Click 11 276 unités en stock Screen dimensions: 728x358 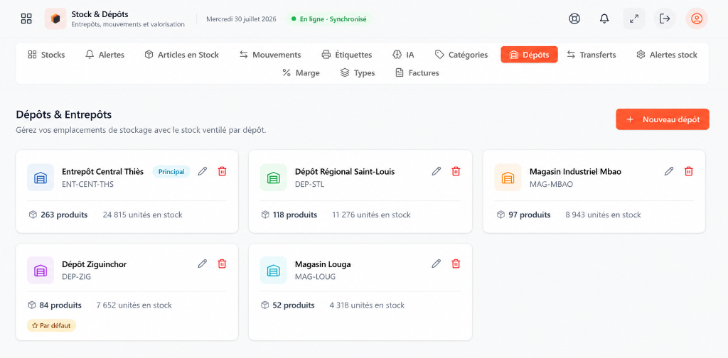(371, 215)
